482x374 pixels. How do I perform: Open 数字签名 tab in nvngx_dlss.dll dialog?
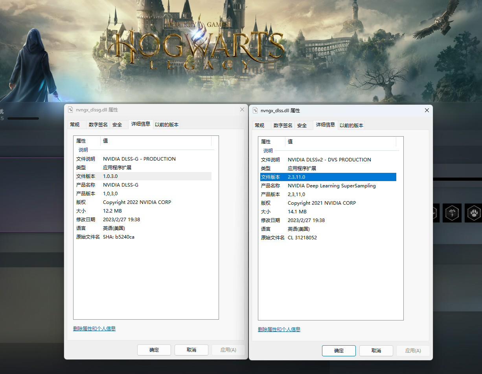click(x=283, y=125)
